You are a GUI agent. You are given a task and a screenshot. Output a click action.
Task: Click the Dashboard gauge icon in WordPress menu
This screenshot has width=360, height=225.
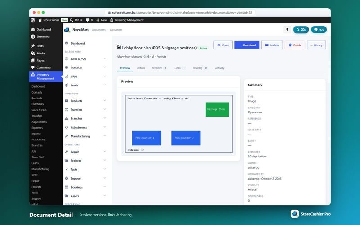[x=33, y=29]
